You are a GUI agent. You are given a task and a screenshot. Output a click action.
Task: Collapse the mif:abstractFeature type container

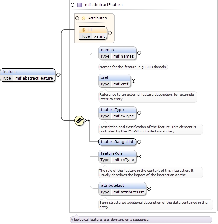[x=72, y=5]
